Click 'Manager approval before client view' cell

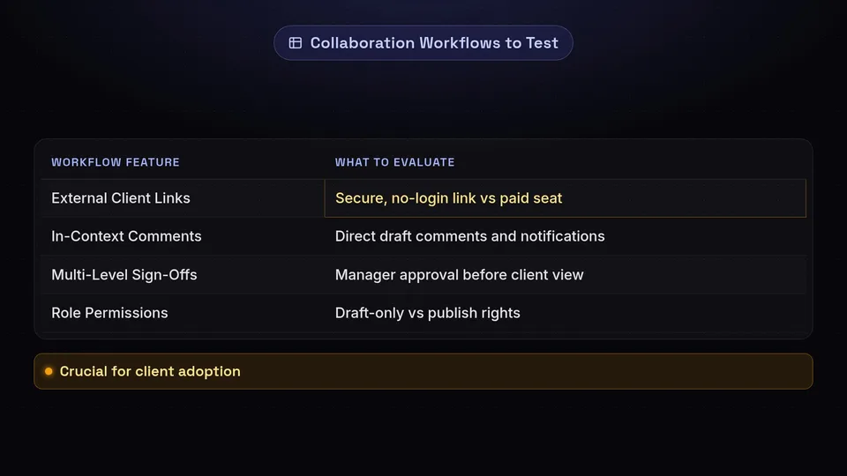click(565, 275)
